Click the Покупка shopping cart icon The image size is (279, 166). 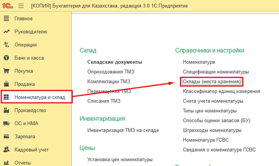[x=7, y=71]
